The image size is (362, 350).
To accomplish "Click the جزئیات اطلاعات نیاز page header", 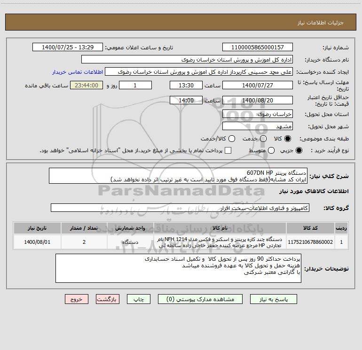I will (321, 23).
